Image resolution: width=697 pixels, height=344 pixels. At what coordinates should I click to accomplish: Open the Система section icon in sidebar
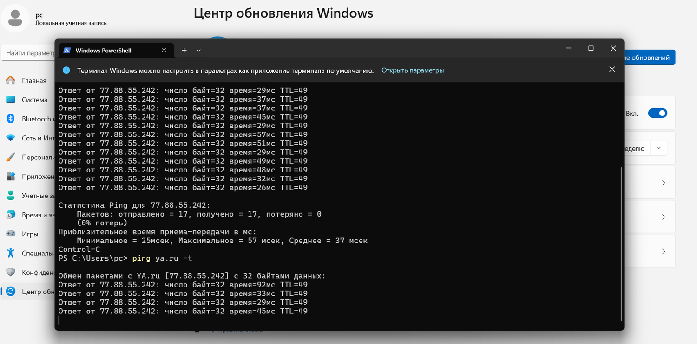tap(11, 99)
